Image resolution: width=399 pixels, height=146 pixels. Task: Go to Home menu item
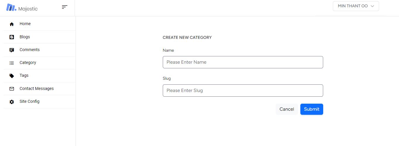[x=40, y=24]
